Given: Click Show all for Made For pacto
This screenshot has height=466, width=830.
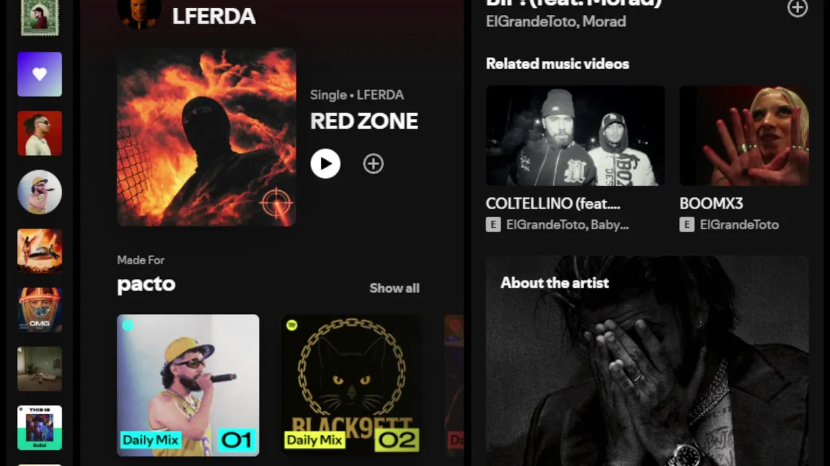Looking at the screenshot, I should click(x=394, y=288).
